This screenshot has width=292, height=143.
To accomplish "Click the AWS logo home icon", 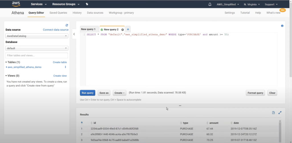I will pos(15,4).
